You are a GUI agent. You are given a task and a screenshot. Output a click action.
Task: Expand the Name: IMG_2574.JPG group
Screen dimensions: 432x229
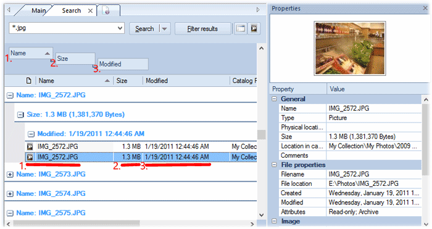pos(10,194)
